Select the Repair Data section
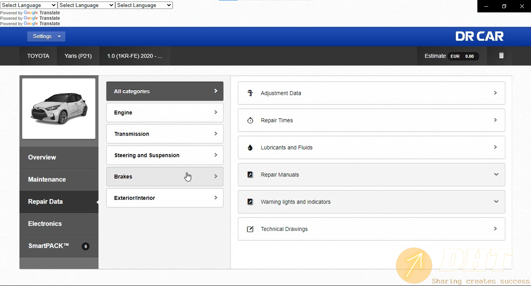 59,202
